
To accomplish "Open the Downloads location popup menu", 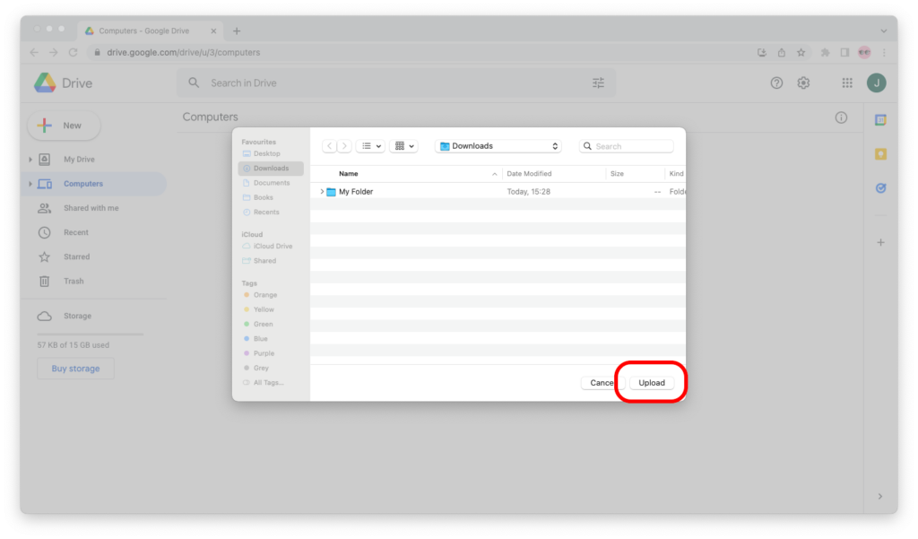I will [x=498, y=146].
